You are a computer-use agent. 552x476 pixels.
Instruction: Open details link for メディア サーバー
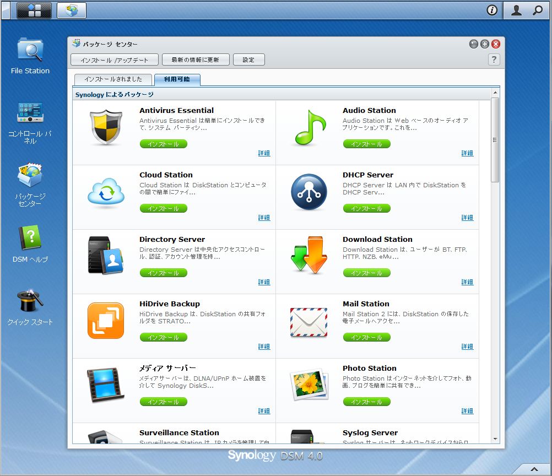(264, 411)
